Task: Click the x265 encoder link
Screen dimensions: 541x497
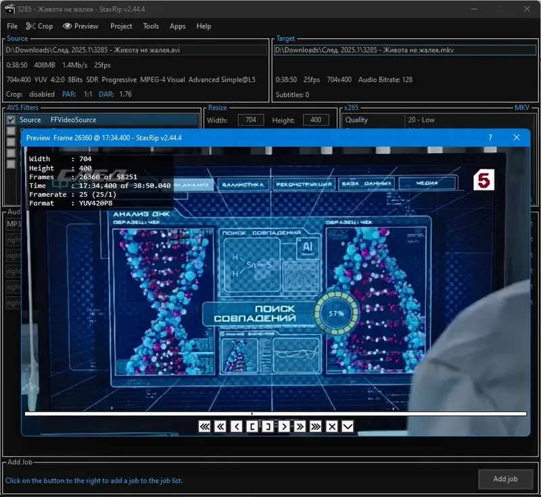Action: click(351, 108)
